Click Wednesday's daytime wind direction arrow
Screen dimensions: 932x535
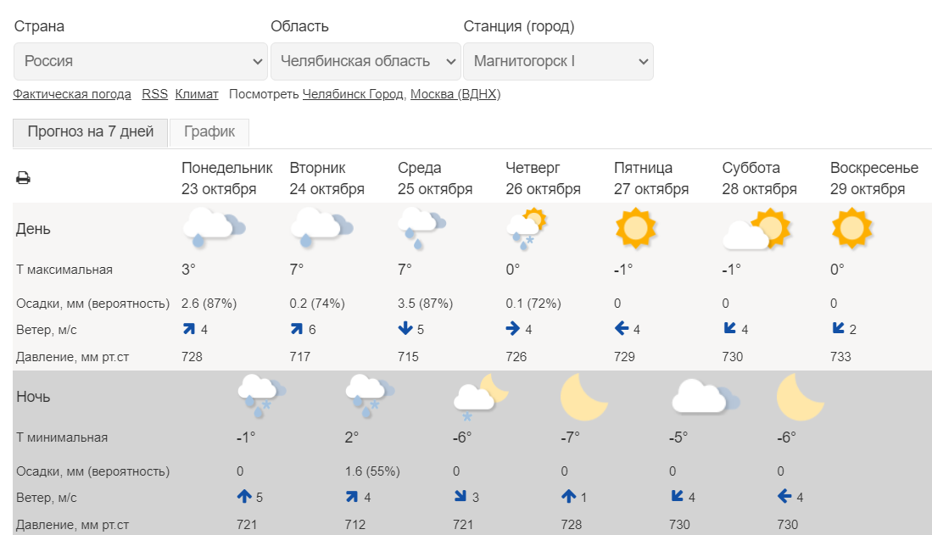(x=405, y=328)
